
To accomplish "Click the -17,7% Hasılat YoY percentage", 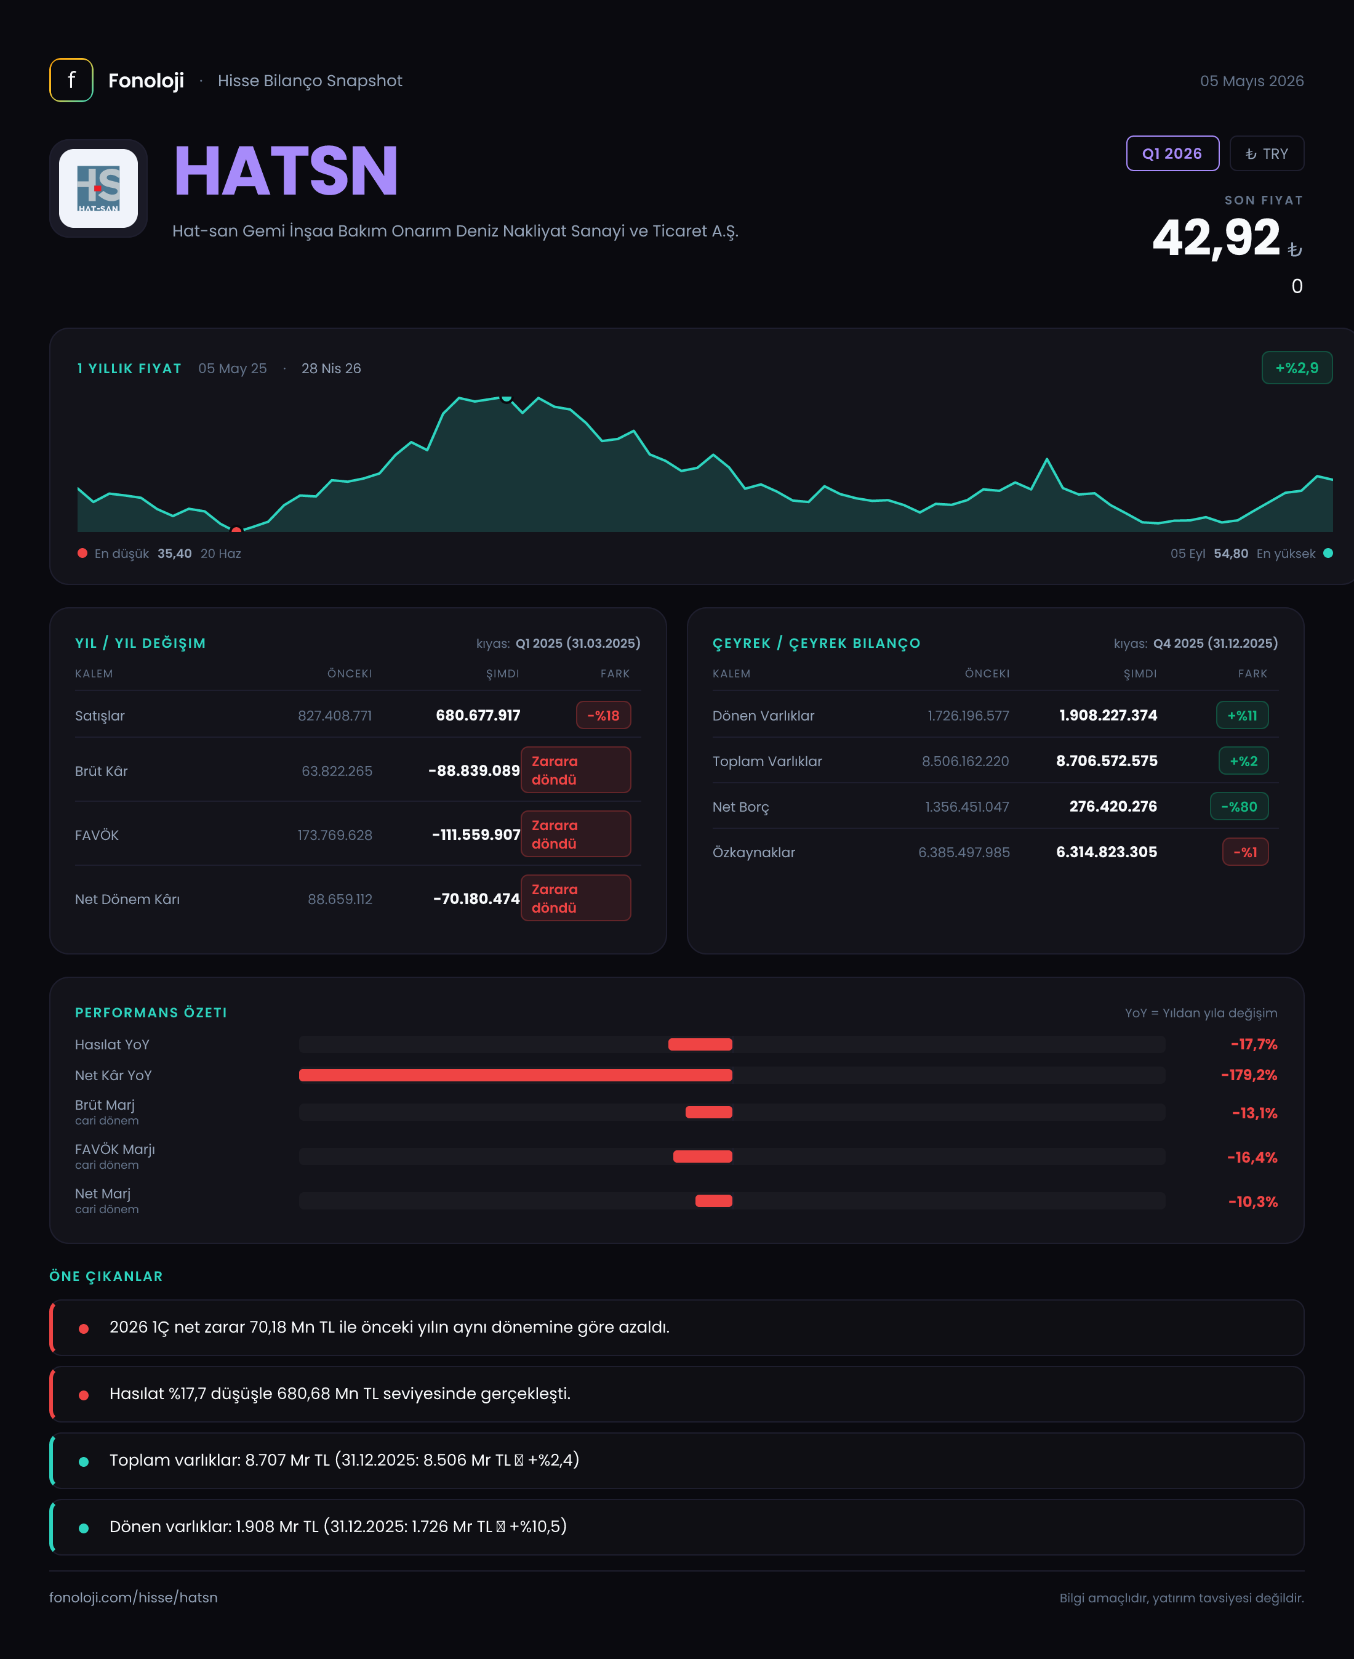I will (x=1254, y=1044).
